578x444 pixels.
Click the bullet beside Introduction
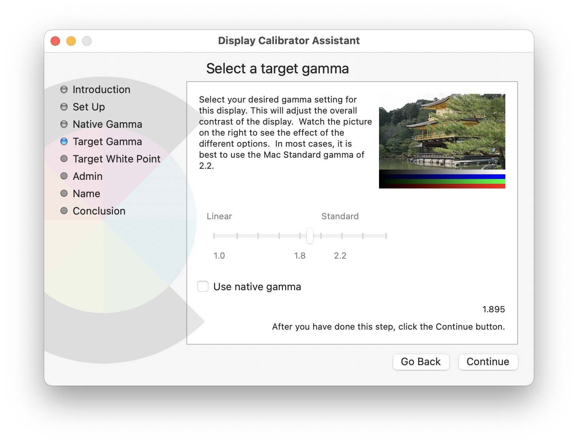64,89
